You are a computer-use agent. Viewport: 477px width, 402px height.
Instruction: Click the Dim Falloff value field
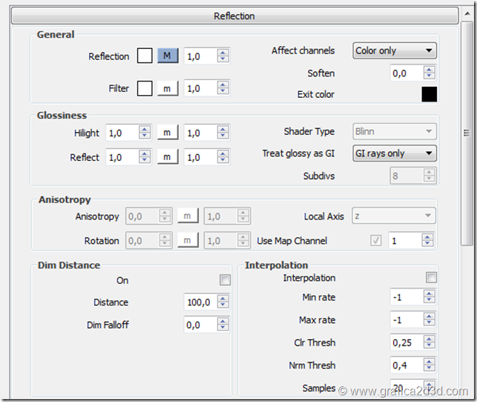click(200, 325)
